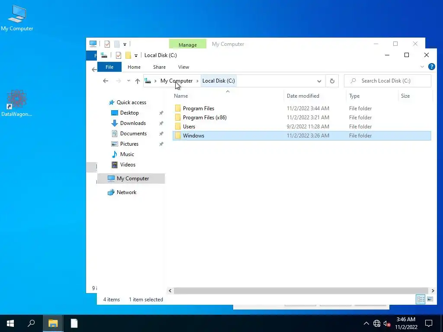Click the Windows row File folder type

360,135
